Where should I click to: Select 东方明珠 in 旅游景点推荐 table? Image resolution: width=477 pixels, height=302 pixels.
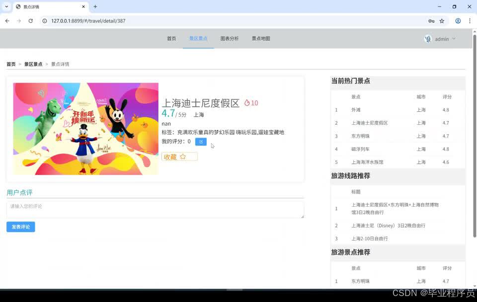coord(361,281)
